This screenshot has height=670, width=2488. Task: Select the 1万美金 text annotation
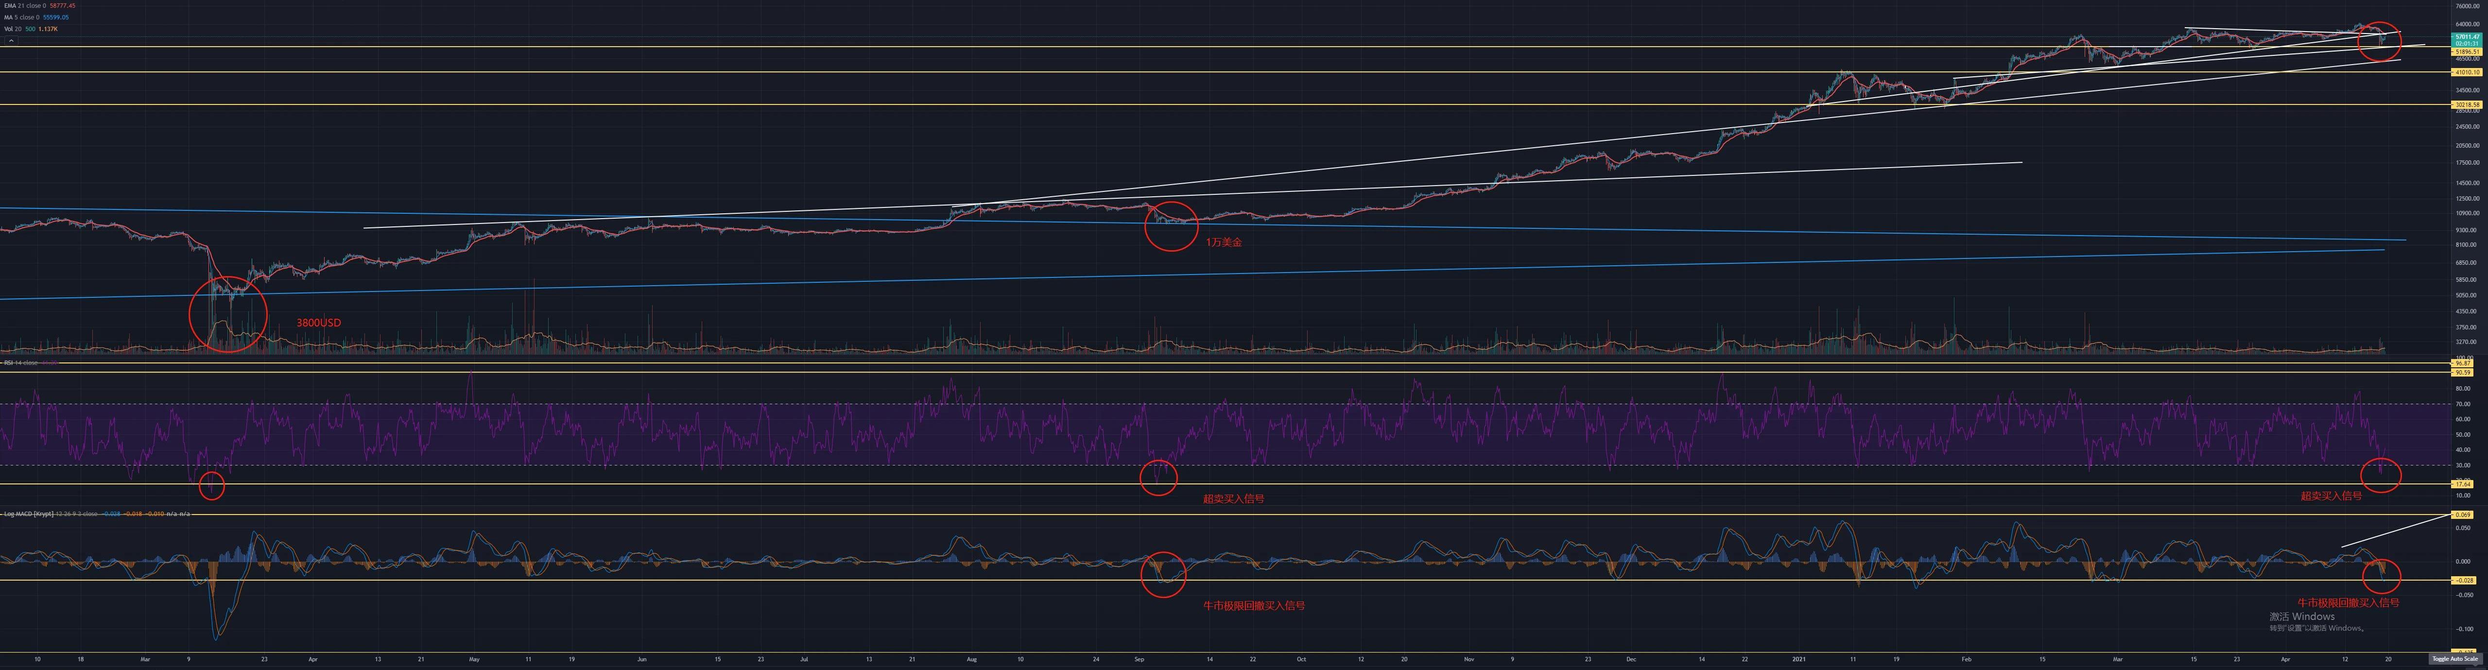1224,242
